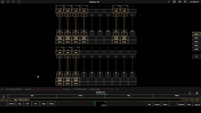Screen dimensions: 201x113
Task: Open the workspace gear icon beside tab row
Action: pyautogui.click(x=2, y=89)
